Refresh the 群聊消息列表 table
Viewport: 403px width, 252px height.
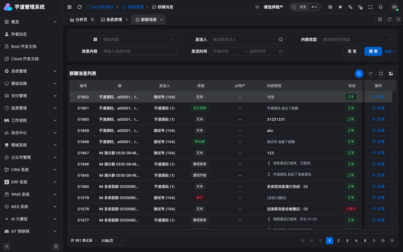[x=371, y=74]
